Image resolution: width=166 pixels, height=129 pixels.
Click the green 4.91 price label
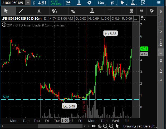[144, 49]
